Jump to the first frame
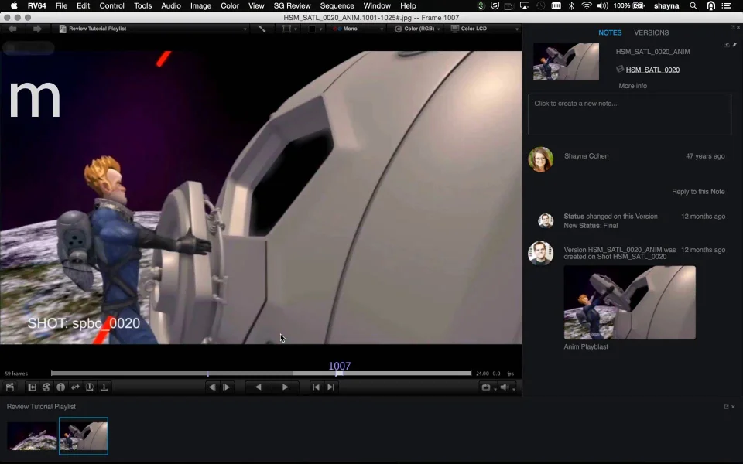 click(x=316, y=387)
